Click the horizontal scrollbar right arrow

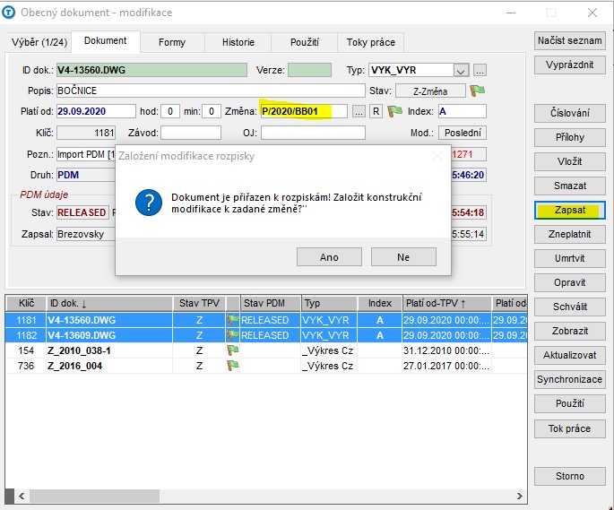pos(519,496)
